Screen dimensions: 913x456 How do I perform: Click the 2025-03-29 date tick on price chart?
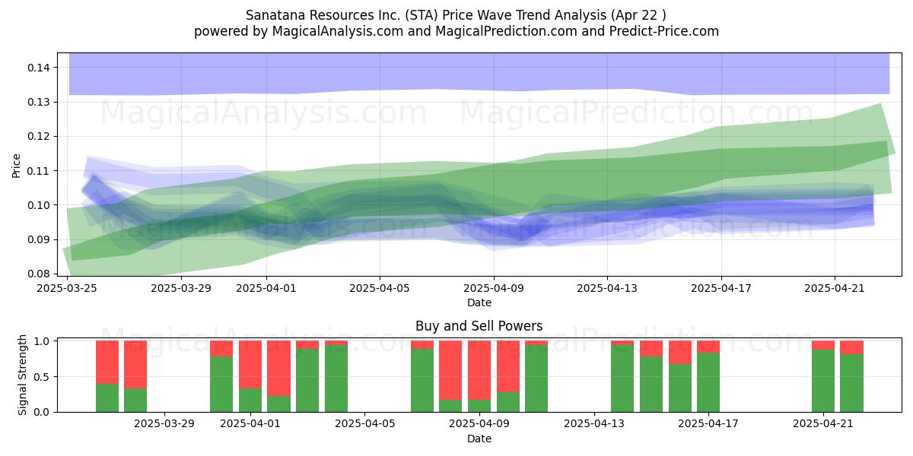point(181,288)
